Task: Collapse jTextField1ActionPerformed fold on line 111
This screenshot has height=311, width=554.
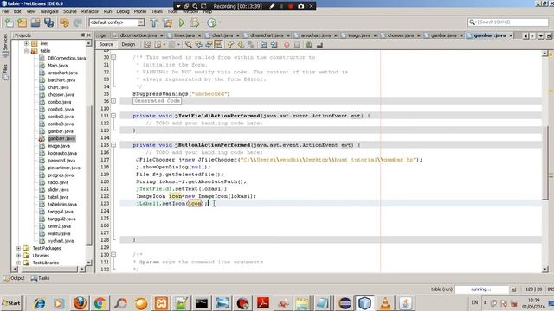Action: (x=113, y=116)
